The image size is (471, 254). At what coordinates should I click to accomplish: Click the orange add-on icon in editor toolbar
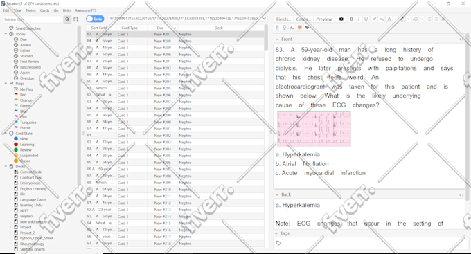pyautogui.click(x=299, y=27)
